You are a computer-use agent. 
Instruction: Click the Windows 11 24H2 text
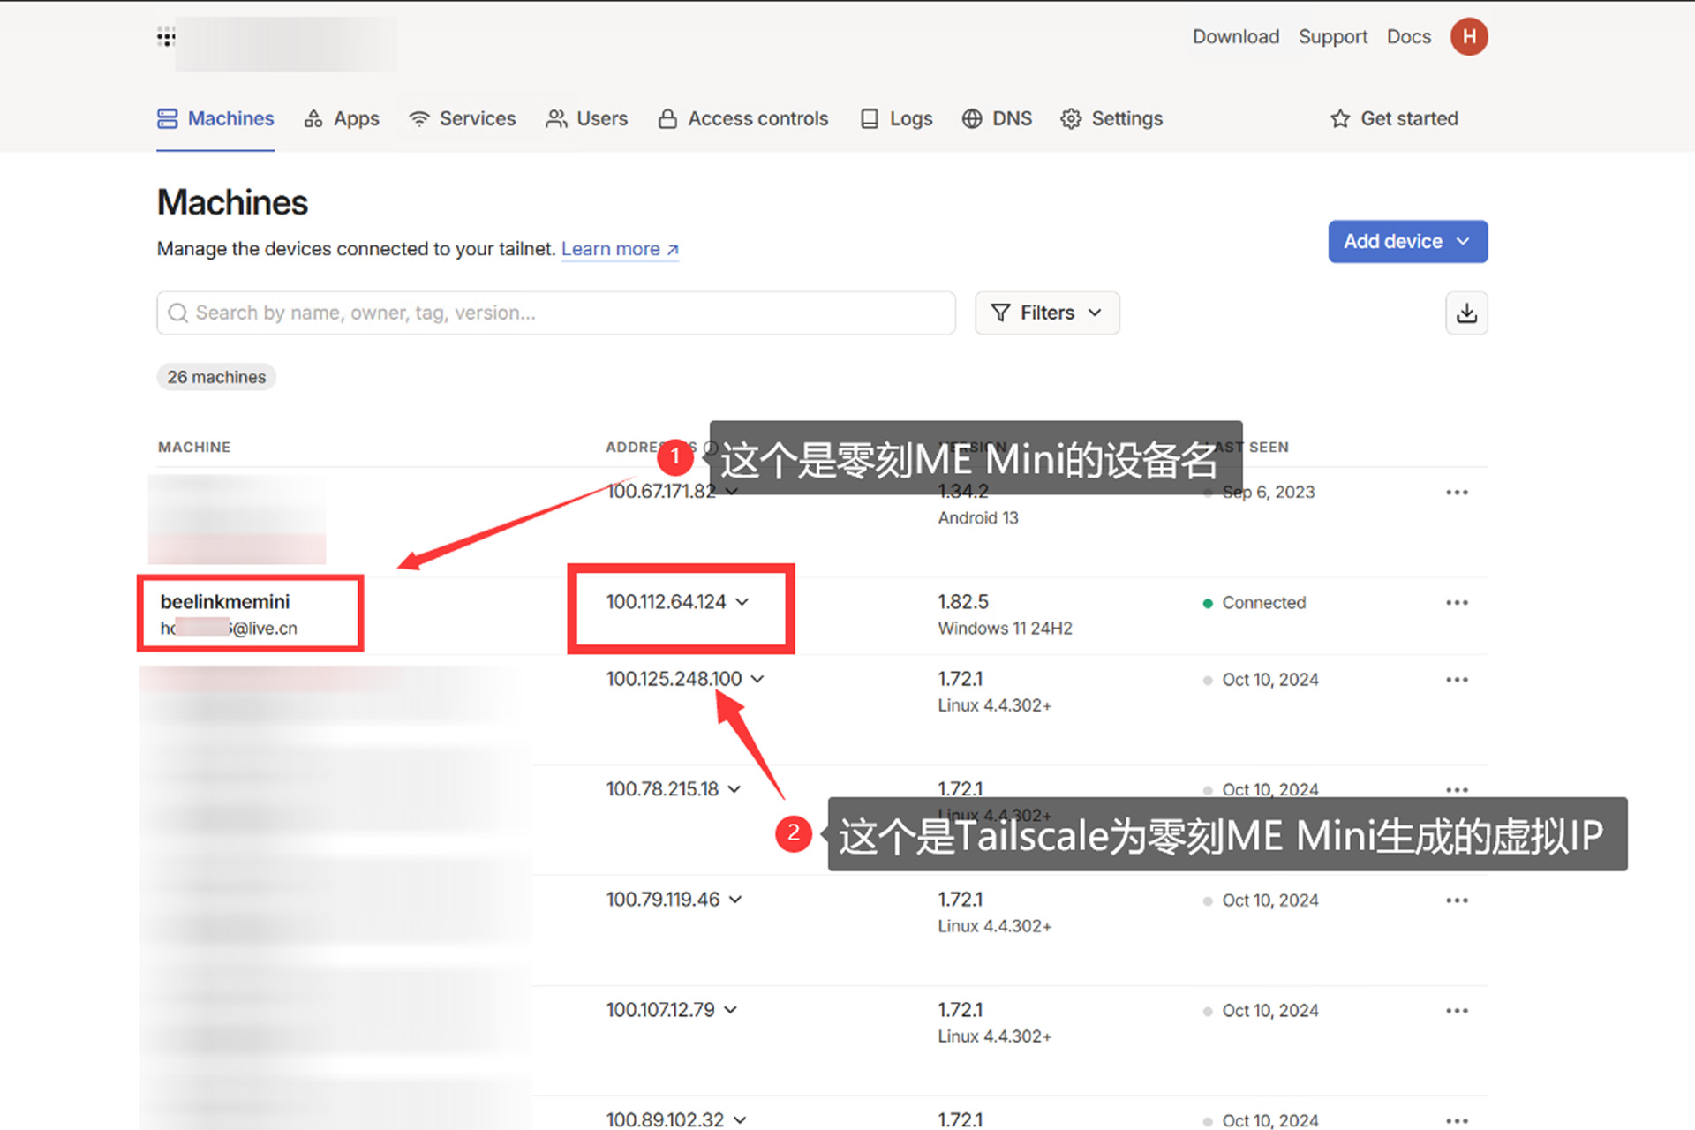click(1005, 629)
